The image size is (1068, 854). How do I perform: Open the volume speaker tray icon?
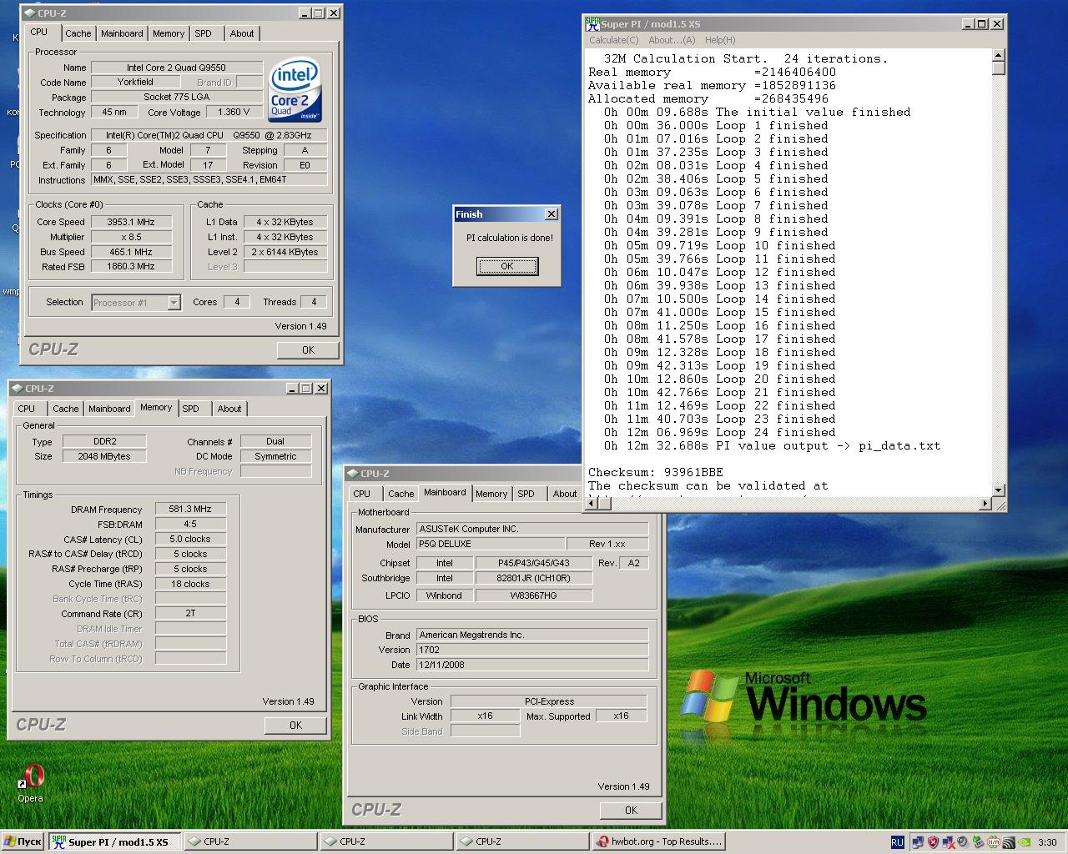pos(963,842)
